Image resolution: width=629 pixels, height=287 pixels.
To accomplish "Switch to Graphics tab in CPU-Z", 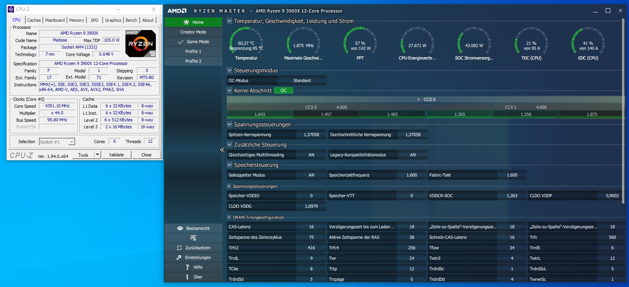I will point(113,20).
